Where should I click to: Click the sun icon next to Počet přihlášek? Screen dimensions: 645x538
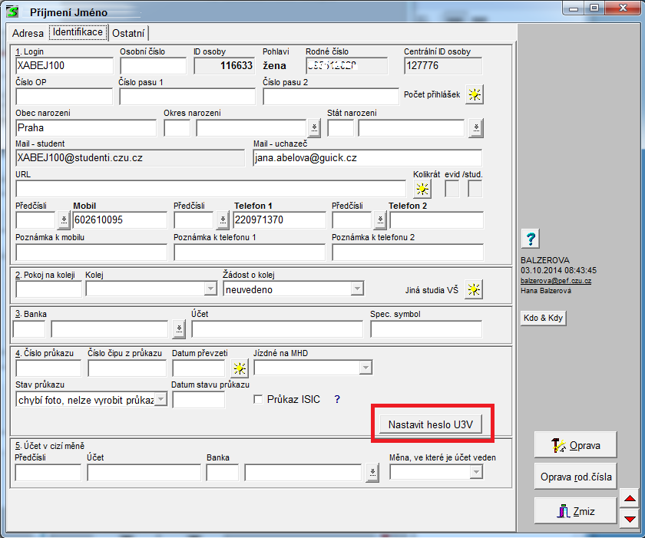click(475, 95)
